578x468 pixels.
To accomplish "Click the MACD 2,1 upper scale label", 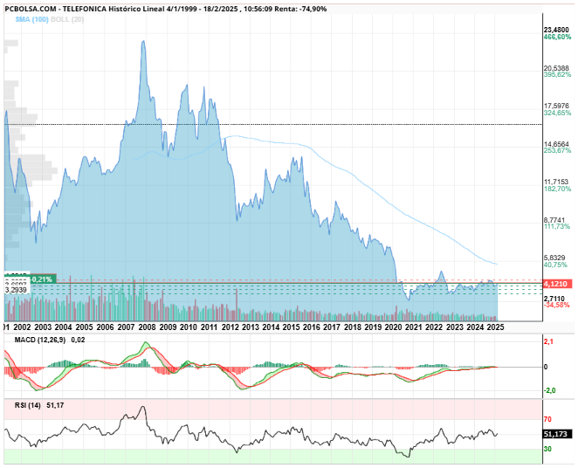I will [548, 342].
